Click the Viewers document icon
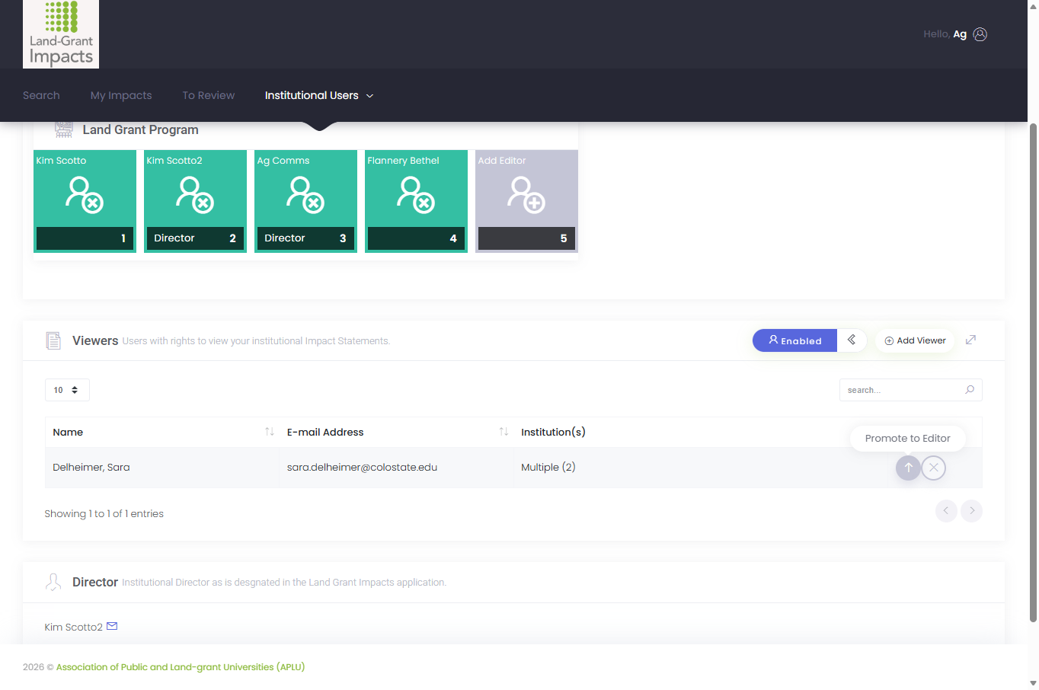The width and height of the screenshot is (1039, 690). 53,340
